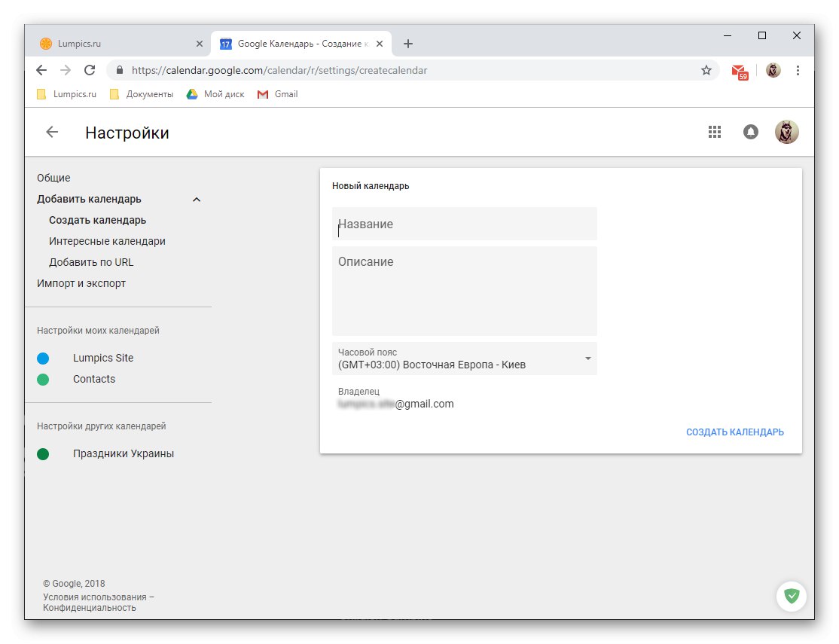839x644 pixels.
Task: Click the account profile avatar
Action: 786,131
